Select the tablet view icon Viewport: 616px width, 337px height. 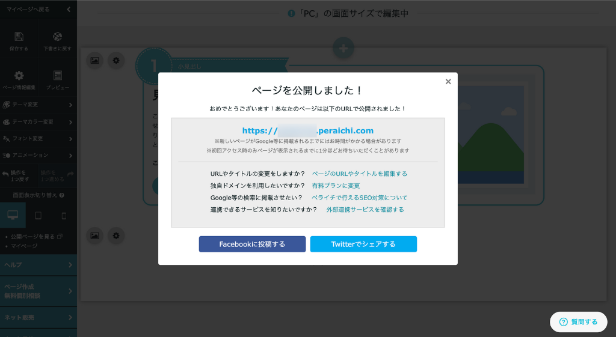point(38,216)
